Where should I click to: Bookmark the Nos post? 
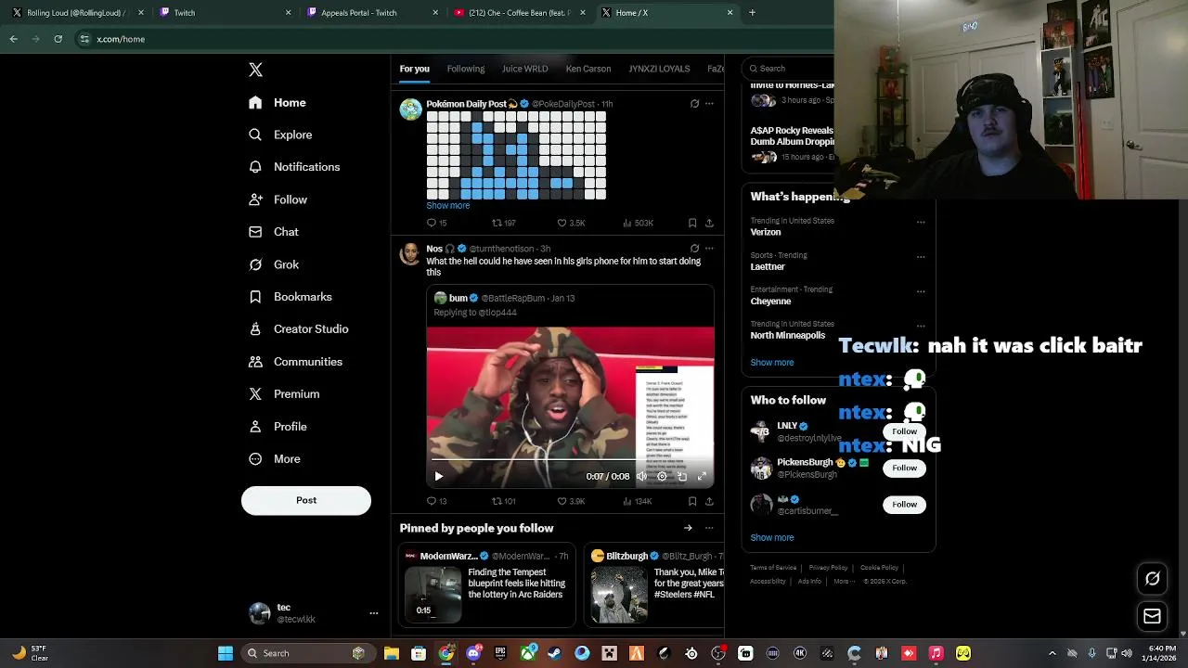[692, 501]
